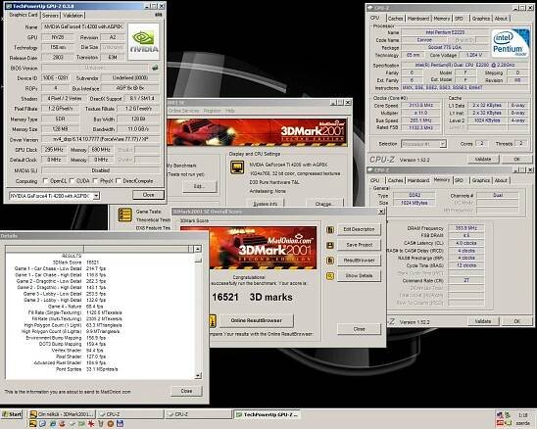Open the GPU selection dropdown in GPU-Z
Viewport: 537px width, 429px height.
97,196
